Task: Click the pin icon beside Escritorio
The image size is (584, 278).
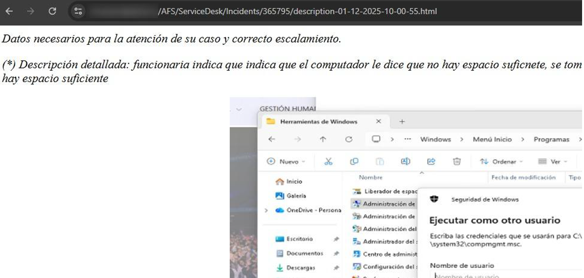Action: tap(336, 239)
